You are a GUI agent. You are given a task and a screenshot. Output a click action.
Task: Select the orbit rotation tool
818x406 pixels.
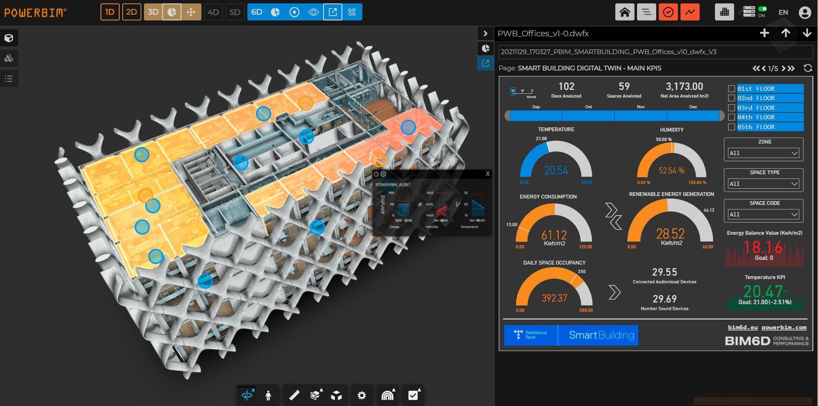tap(246, 395)
